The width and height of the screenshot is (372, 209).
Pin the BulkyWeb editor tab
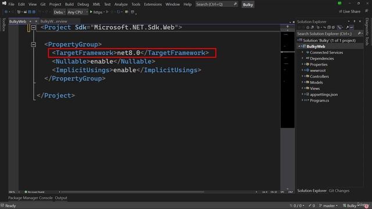(30, 21)
